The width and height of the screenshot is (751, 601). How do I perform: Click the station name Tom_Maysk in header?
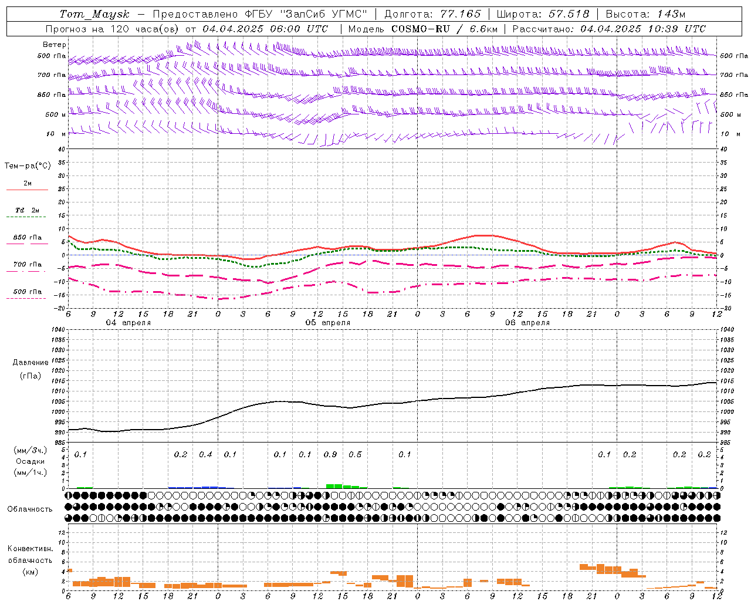coord(94,14)
